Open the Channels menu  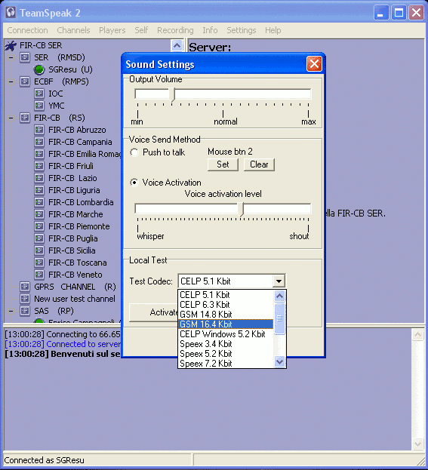click(x=73, y=30)
